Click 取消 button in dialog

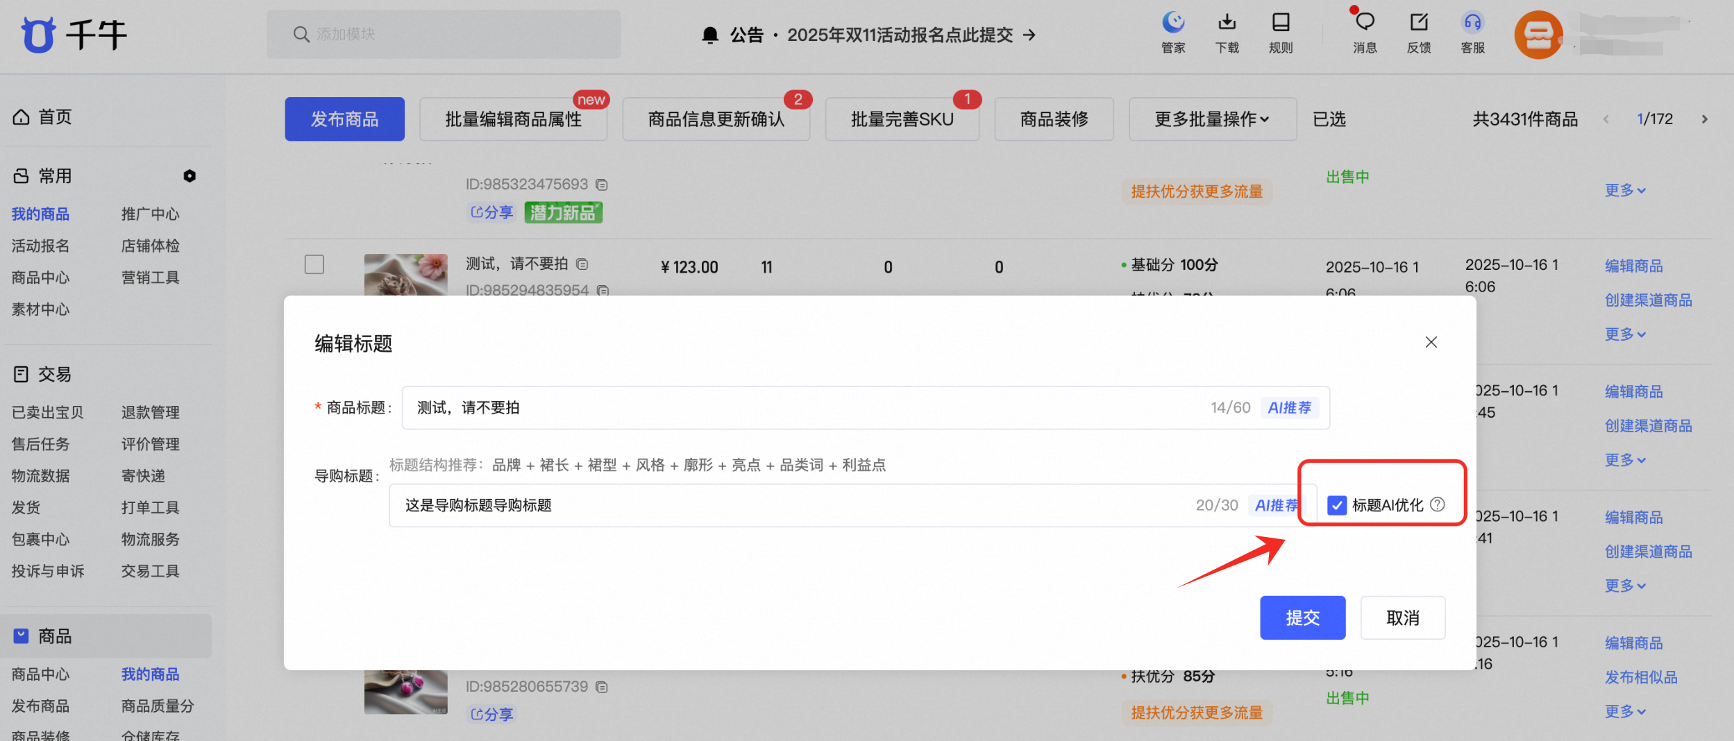click(1402, 617)
